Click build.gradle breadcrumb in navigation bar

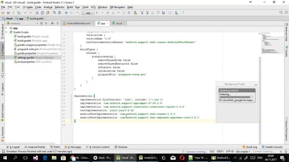click(35, 18)
